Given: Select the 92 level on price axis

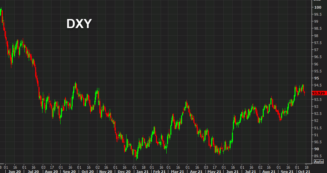Looking at the screenshot, I should [316, 121].
